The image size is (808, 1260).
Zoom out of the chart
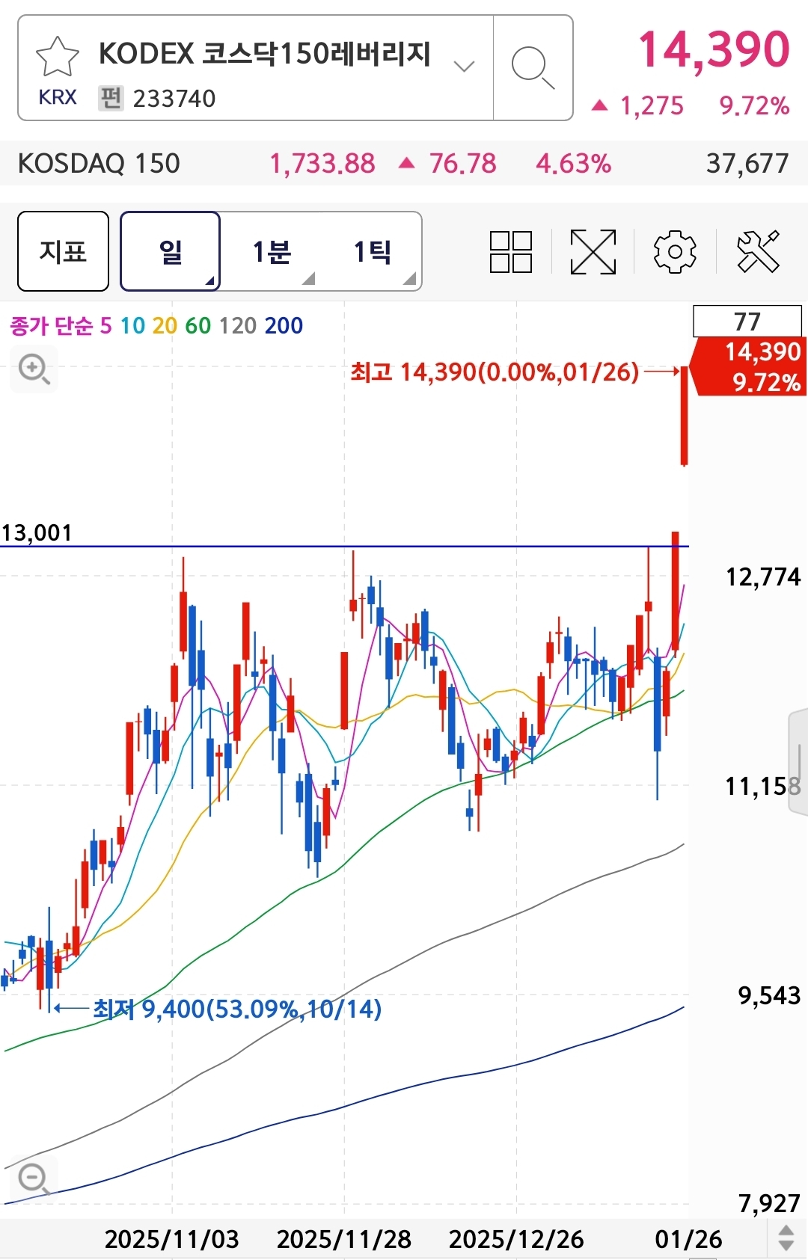(34, 1179)
